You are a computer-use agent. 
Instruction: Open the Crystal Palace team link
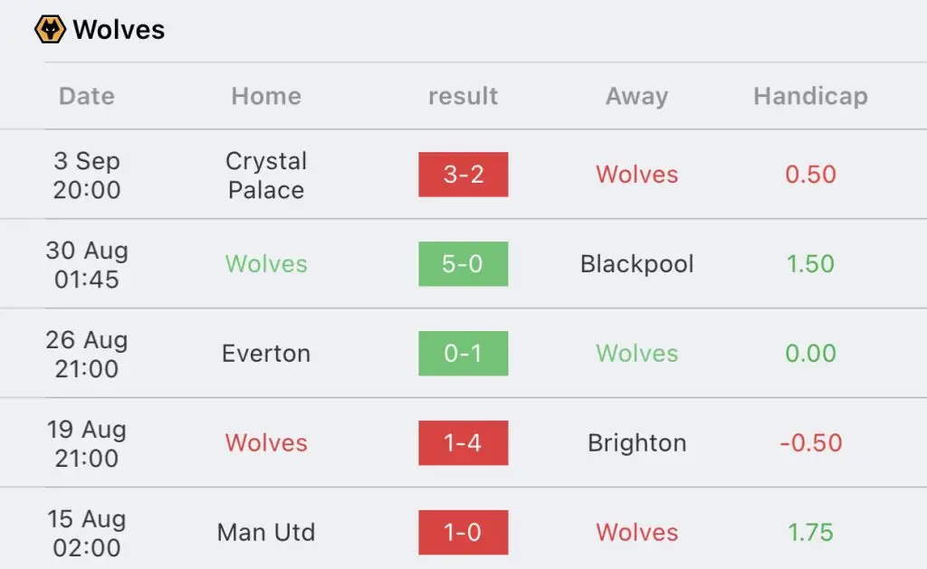click(x=266, y=175)
